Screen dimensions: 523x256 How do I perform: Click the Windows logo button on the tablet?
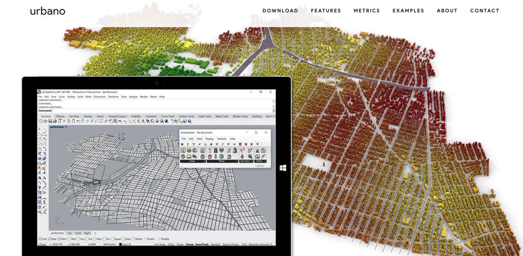click(283, 168)
